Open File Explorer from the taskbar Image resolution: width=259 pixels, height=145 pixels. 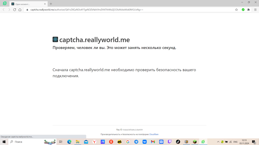click(77, 142)
